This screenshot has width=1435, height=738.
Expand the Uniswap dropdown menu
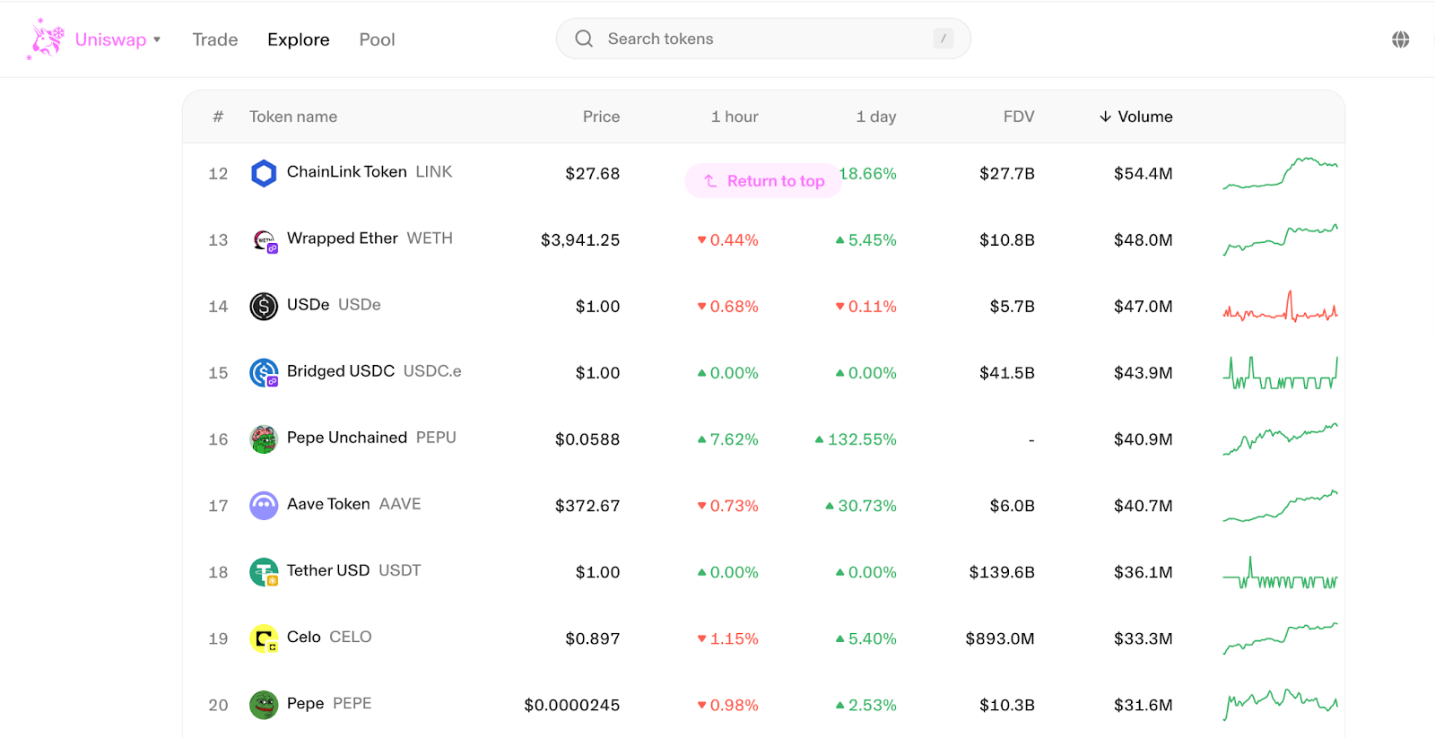pos(157,39)
